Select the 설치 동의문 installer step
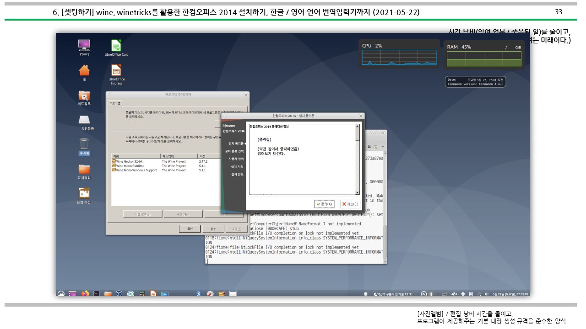Screen dimensions: 586x329 point(236,143)
